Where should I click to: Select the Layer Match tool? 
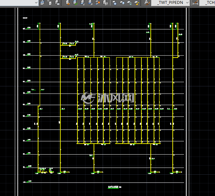click(67, 3)
